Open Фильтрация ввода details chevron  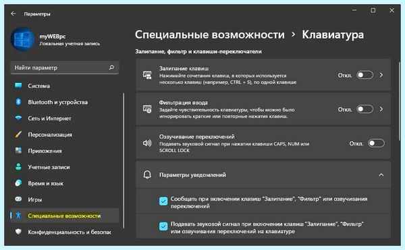coord(381,109)
